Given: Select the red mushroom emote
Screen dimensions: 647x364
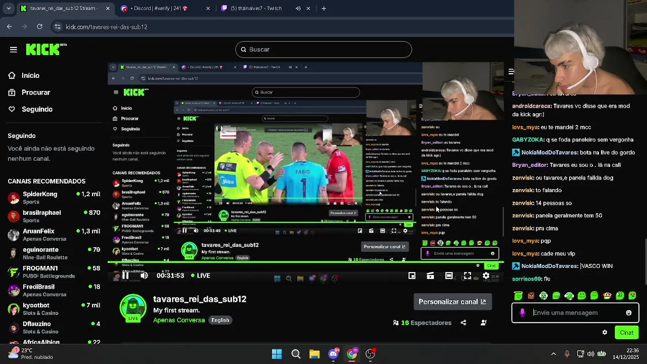Looking at the screenshot, I should pyautogui.click(x=607, y=295).
